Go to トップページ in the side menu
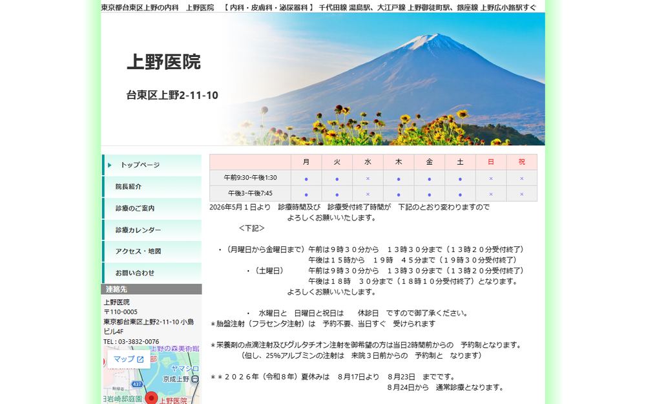 [152, 165]
